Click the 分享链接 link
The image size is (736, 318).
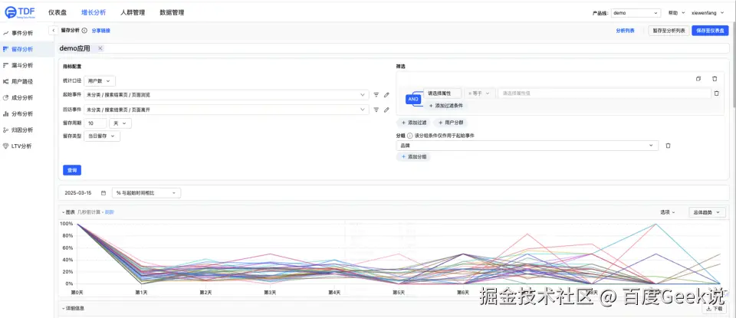point(101,31)
